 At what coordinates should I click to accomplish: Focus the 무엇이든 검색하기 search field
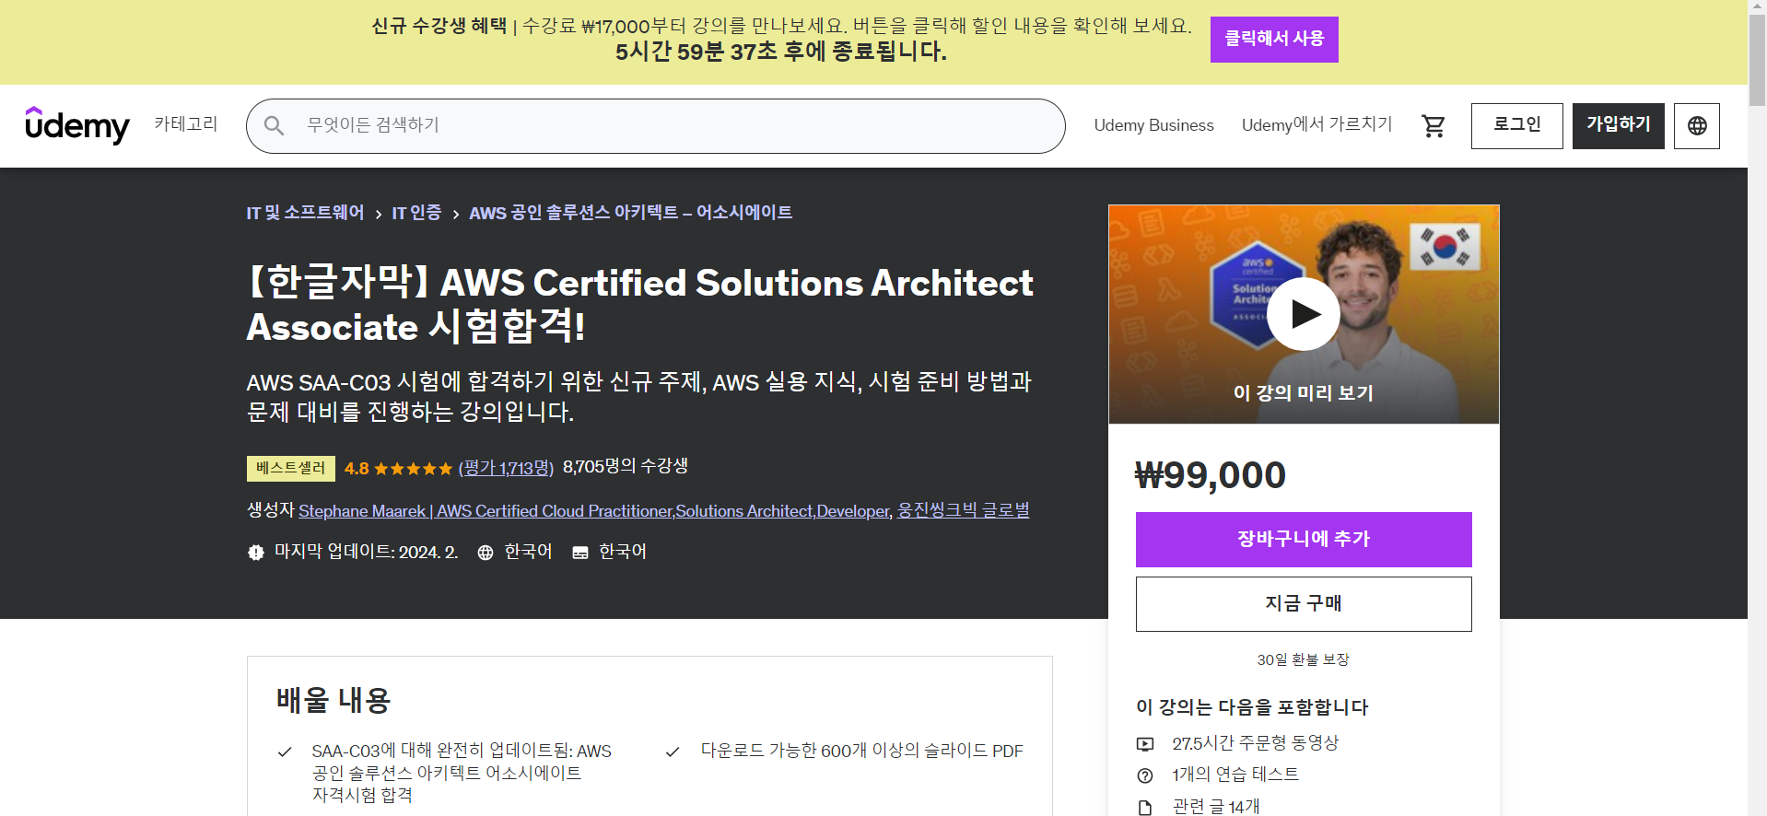655,126
